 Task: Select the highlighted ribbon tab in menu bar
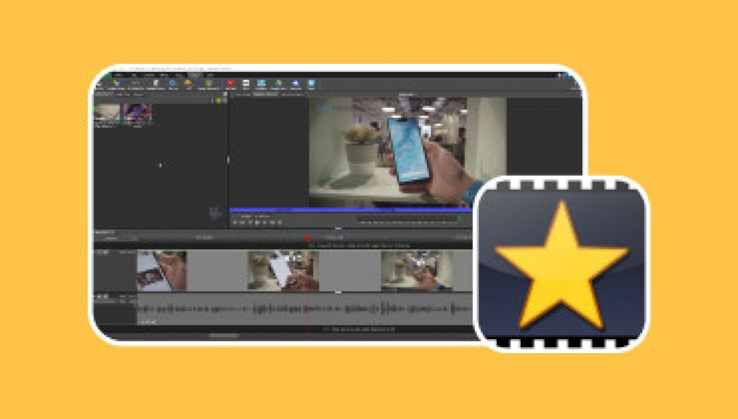point(195,75)
